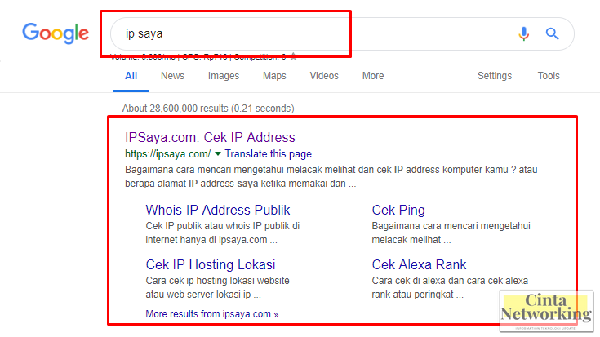This screenshot has width=600, height=337.
Task: Start voice search with microphone icon
Action: (x=524, y=33)
